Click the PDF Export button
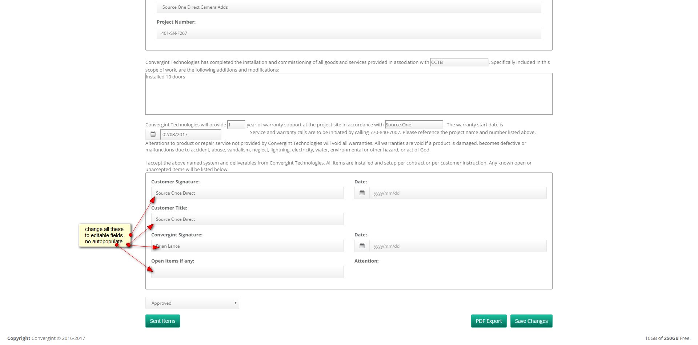The image size is (698, 345). 489,321
